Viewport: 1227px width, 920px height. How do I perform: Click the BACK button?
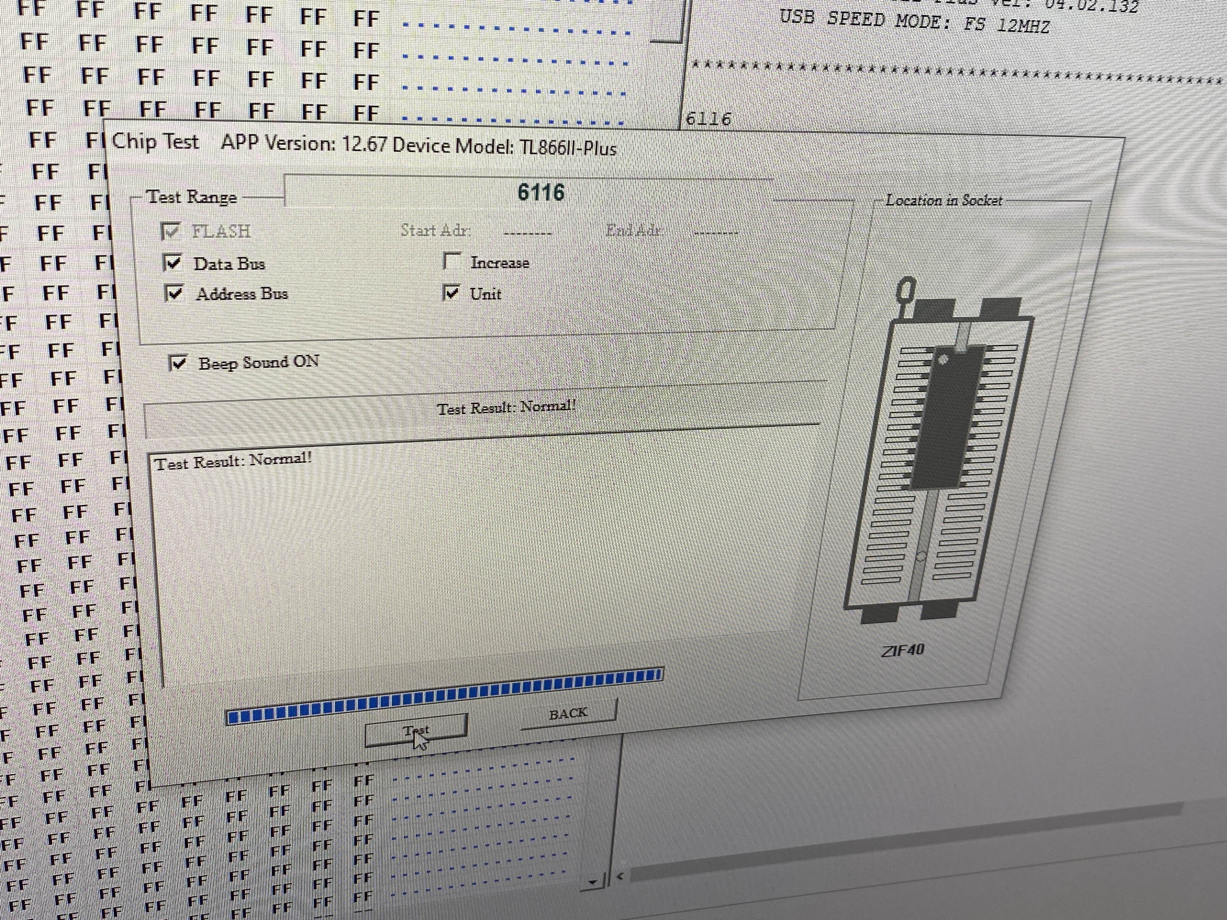568,714
